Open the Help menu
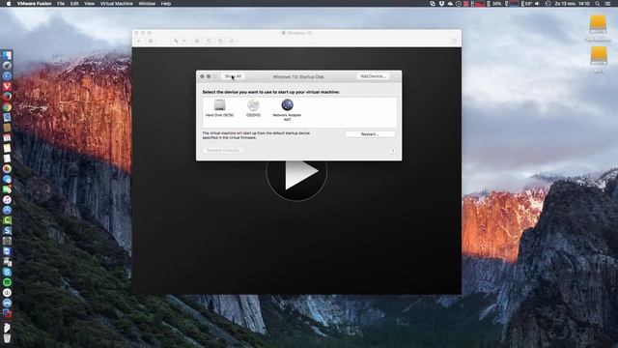618x348 pixels. [166, 4]
